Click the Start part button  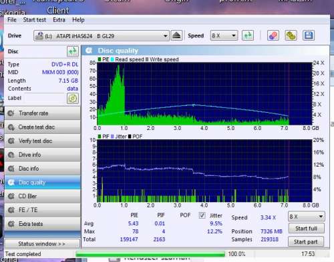tap(306, 242)
